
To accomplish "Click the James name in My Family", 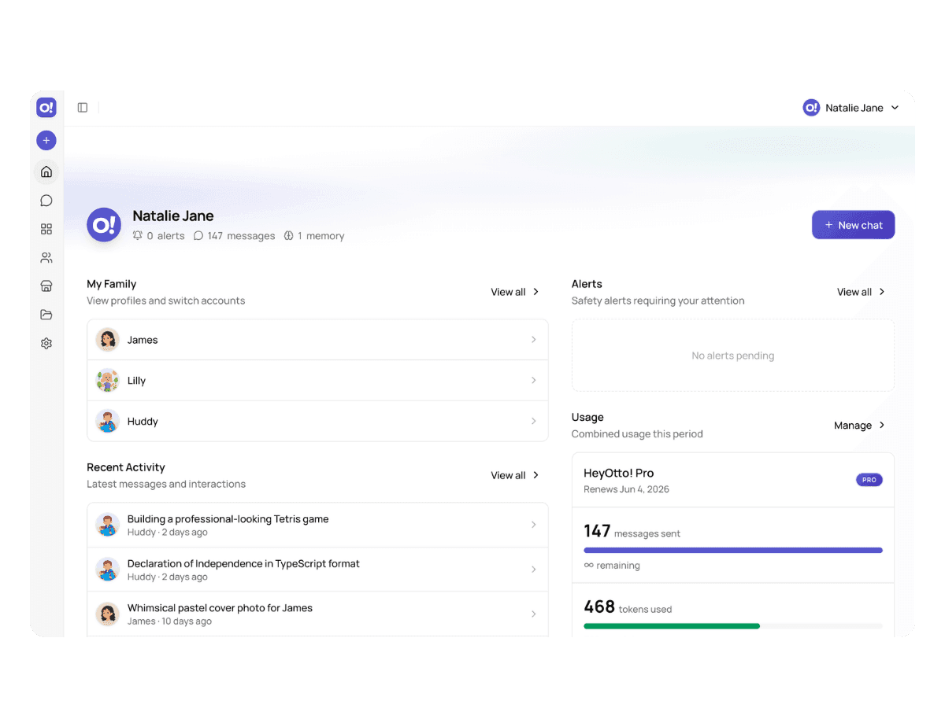I will (143, 340).
